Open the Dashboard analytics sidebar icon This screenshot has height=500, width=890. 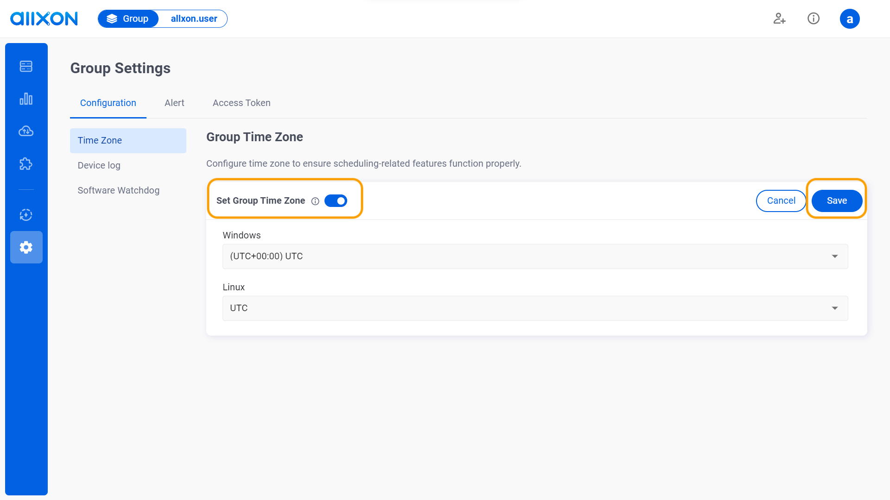pos(26,99)
